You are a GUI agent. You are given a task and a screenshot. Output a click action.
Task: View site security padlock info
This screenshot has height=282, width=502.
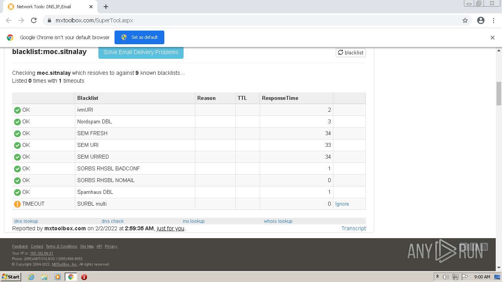(49, 20)
